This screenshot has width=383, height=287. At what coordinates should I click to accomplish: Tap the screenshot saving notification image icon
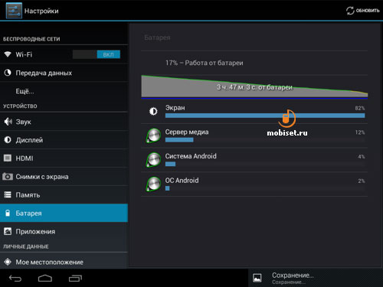point(257,278)
